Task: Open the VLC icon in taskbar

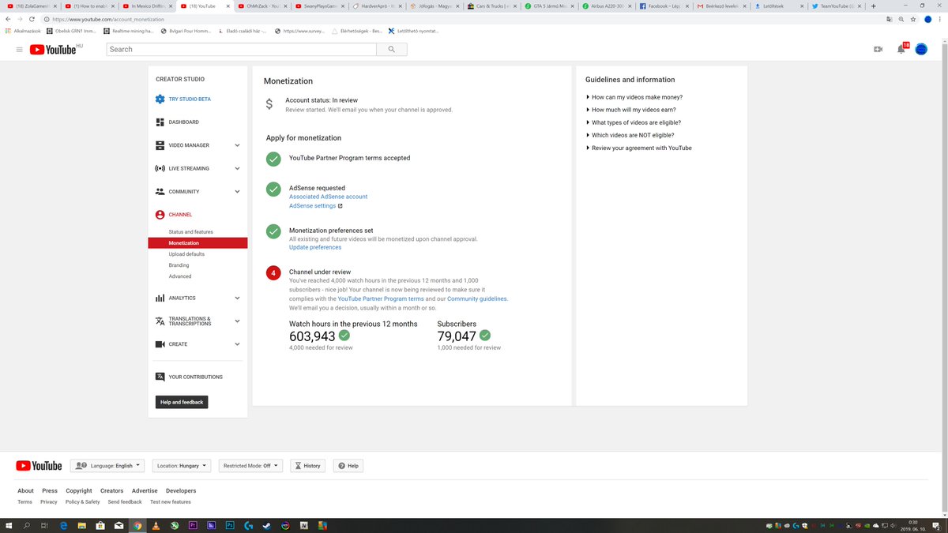Action: pyautogui.click(x=156, y=525)
